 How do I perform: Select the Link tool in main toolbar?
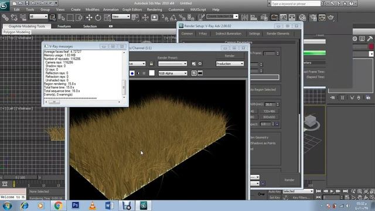point(5,18)
